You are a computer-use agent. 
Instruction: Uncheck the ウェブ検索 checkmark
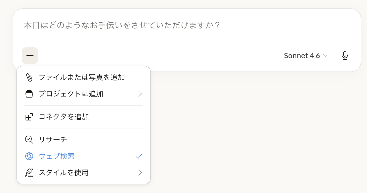[139, 156]
